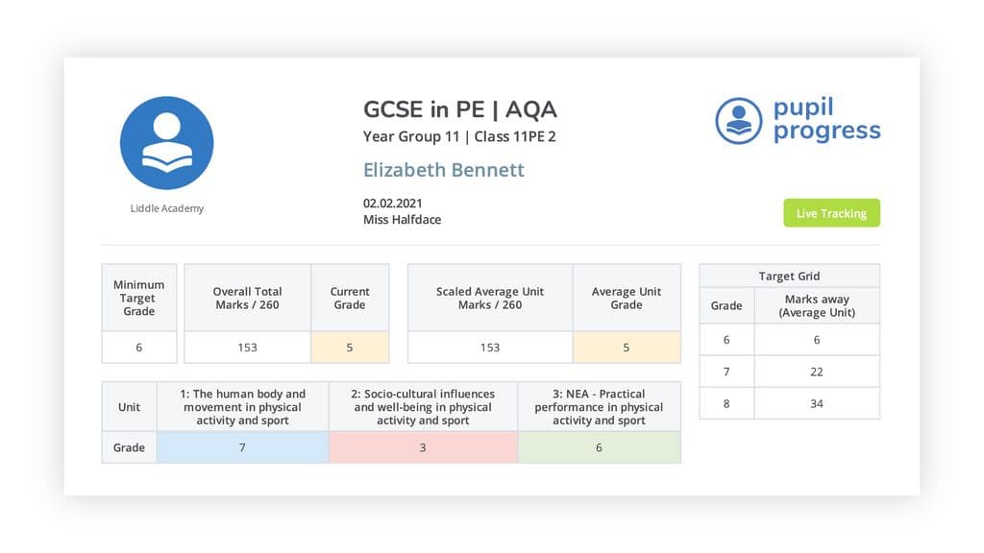The image size is (984, 553).
Task: Select the orange Current Grade 5 cell
Action: 350,348
